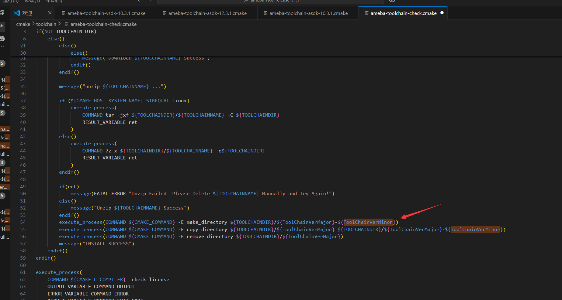Click line number 54 in the gutter

(x=23, y=222)
